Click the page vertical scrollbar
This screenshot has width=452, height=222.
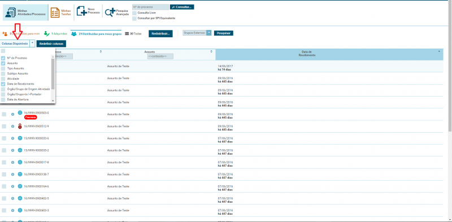point(450,66)
